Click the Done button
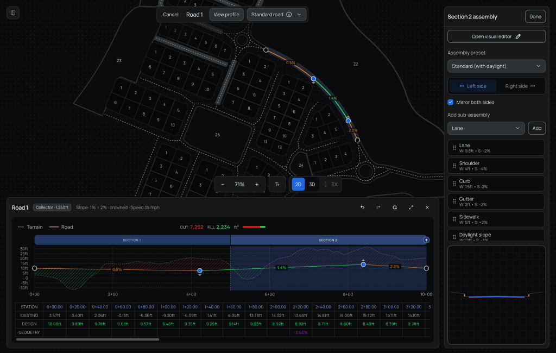This screenshot has width=556, height=353. (x=535, y=17)
